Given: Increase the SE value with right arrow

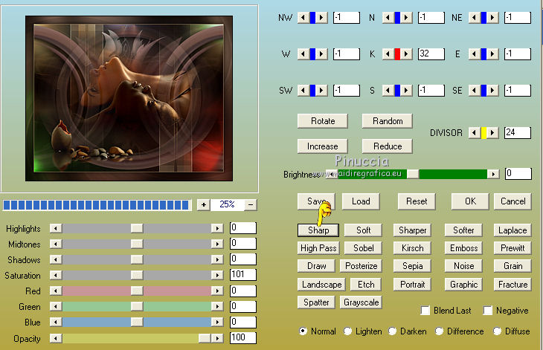Looking at the screenshot, I should pos(492,90).
